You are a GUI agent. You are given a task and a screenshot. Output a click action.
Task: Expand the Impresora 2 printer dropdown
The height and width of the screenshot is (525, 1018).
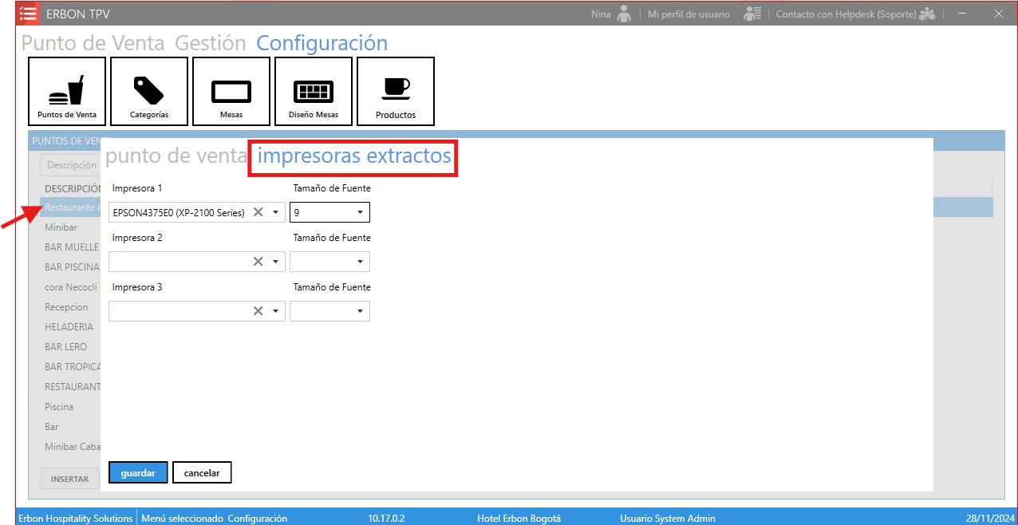[275, 262]
